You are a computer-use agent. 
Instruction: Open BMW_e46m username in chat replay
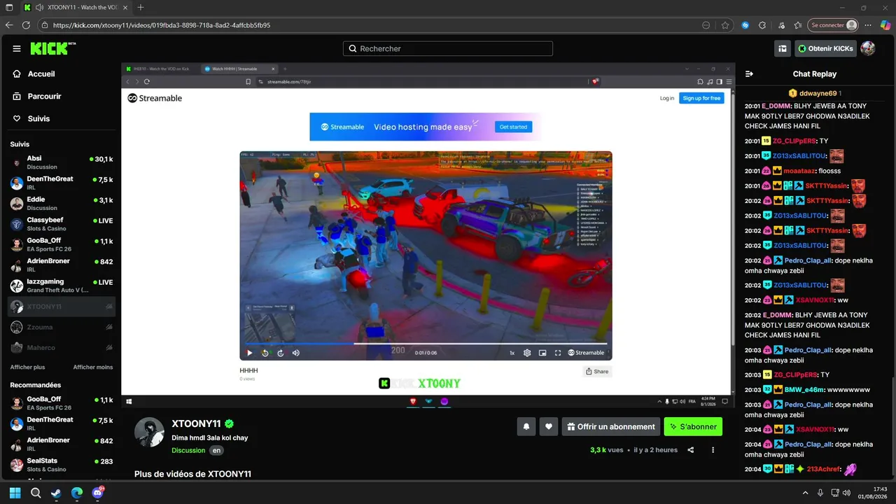805,390
